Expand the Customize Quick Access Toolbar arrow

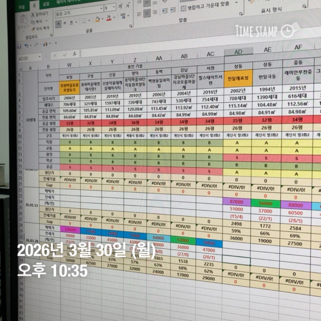click(x=56, y=43)
